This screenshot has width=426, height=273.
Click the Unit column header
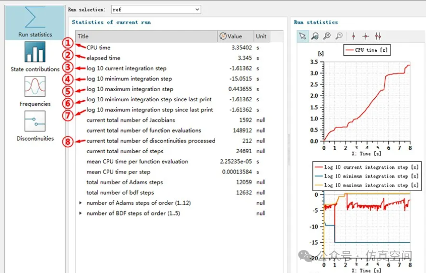(x=261, y=36)
